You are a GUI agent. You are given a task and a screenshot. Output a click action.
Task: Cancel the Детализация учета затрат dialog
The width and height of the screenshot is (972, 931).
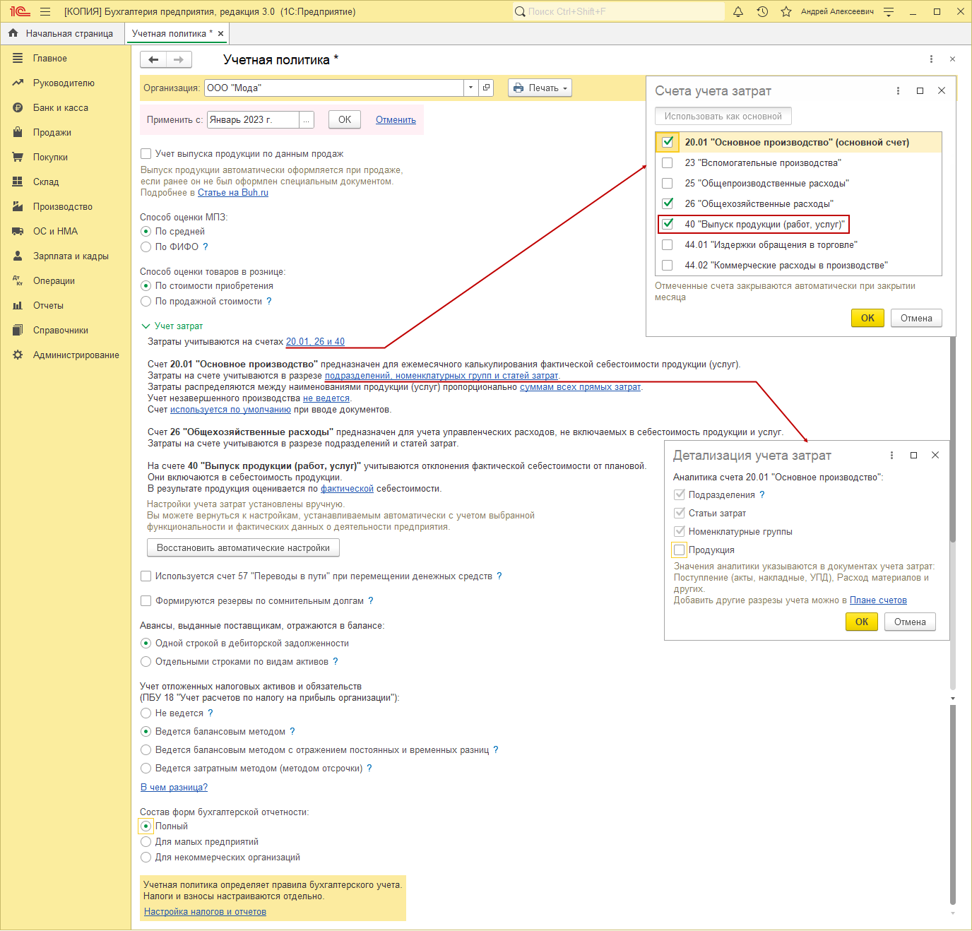(910, 622)
